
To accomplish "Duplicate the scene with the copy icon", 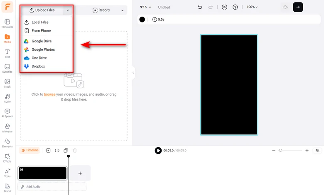I will pyautogui.click(x=66, y=151).
